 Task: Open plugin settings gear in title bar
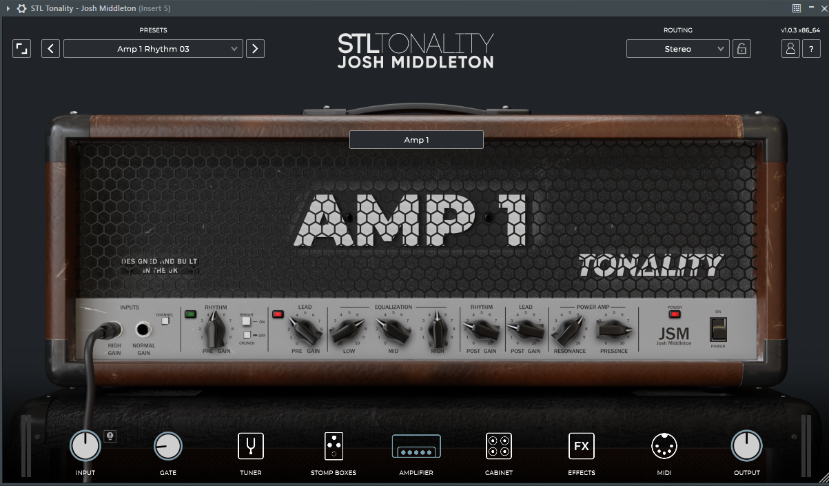(x=21, y=8)
